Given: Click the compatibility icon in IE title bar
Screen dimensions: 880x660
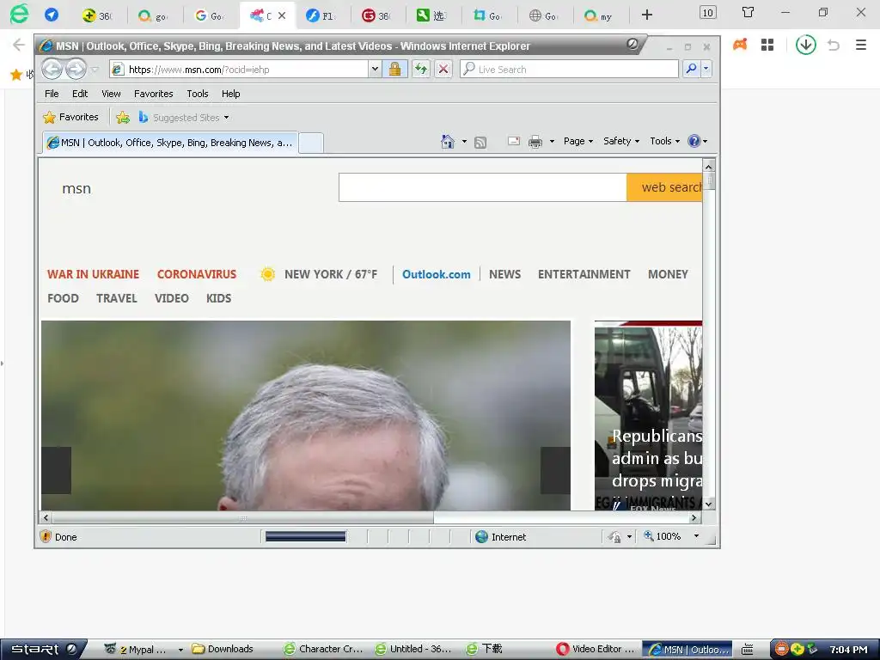Looking at the screenshot, I should tap(632, 44).
